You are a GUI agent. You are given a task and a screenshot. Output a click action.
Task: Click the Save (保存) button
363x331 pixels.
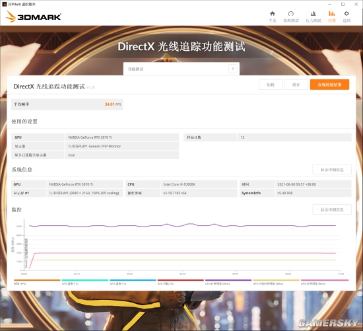[296, 85]
